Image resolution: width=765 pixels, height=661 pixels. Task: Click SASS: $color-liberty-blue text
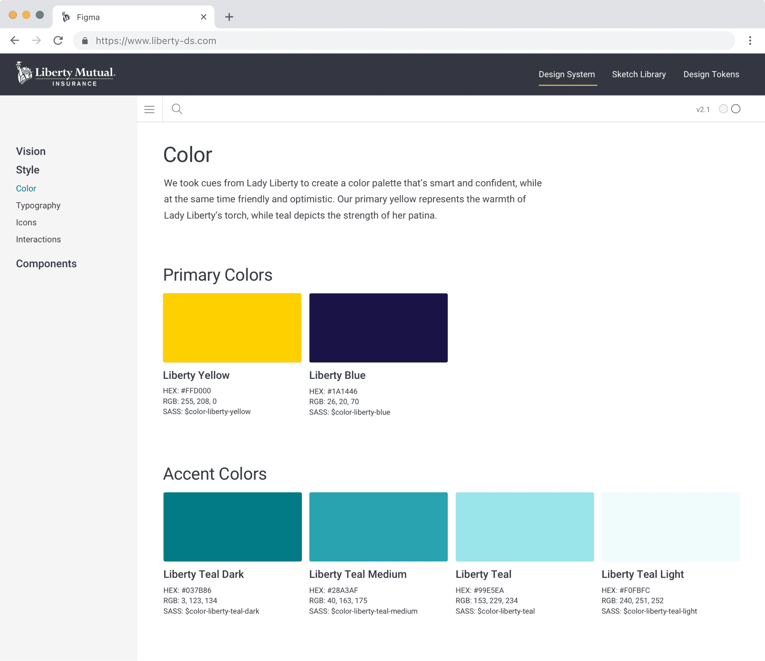tap(350, 412)
